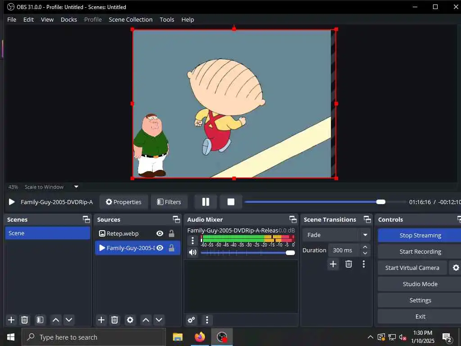Image resolution: width=461 pixels, height=346 pixels.
Task: Click the Windows taskbar search box
Action: (94, 337)
